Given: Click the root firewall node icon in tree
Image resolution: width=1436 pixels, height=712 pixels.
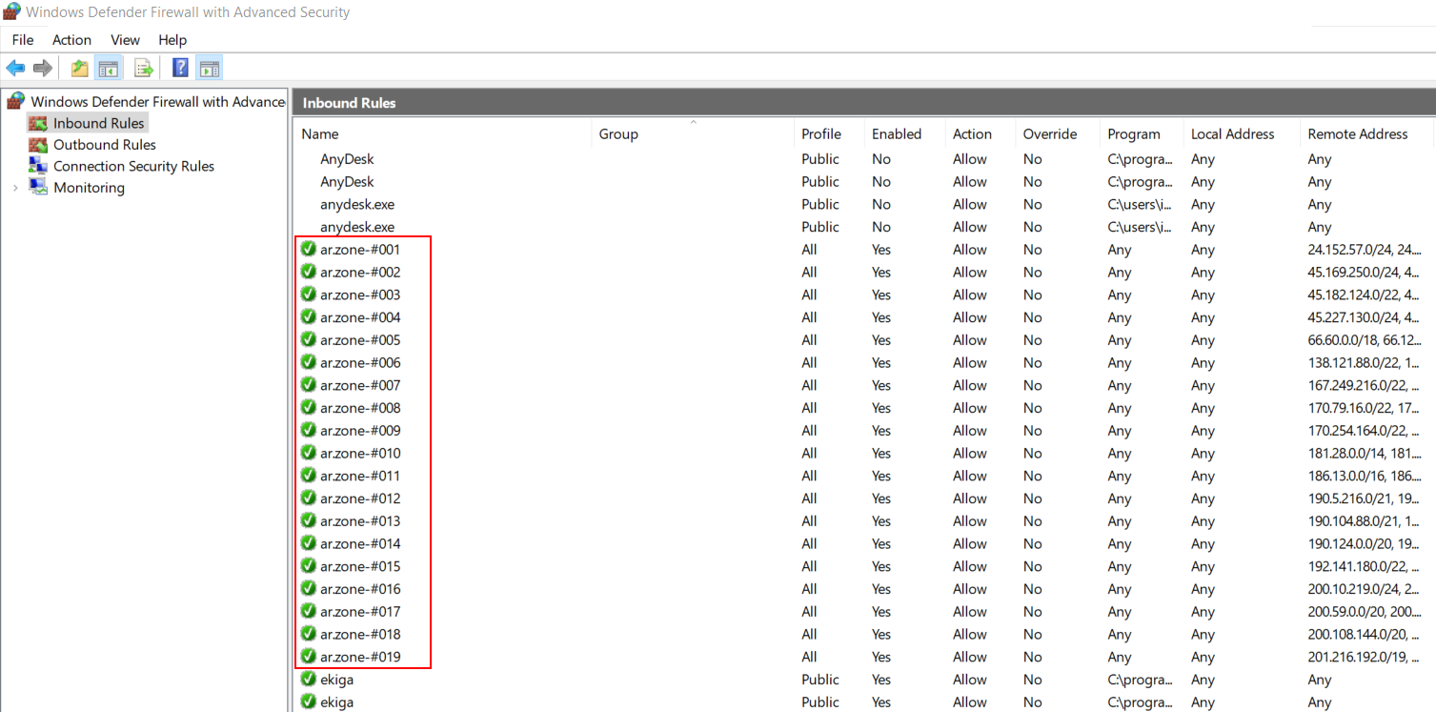Looking at the screenshot, I should pyautogui.click(x=15, y=101).
